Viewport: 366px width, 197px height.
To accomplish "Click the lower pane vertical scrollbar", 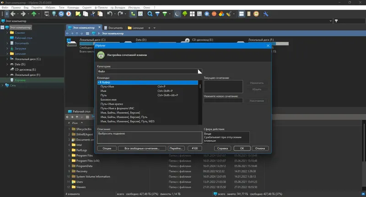I will [x=364, y=142].
